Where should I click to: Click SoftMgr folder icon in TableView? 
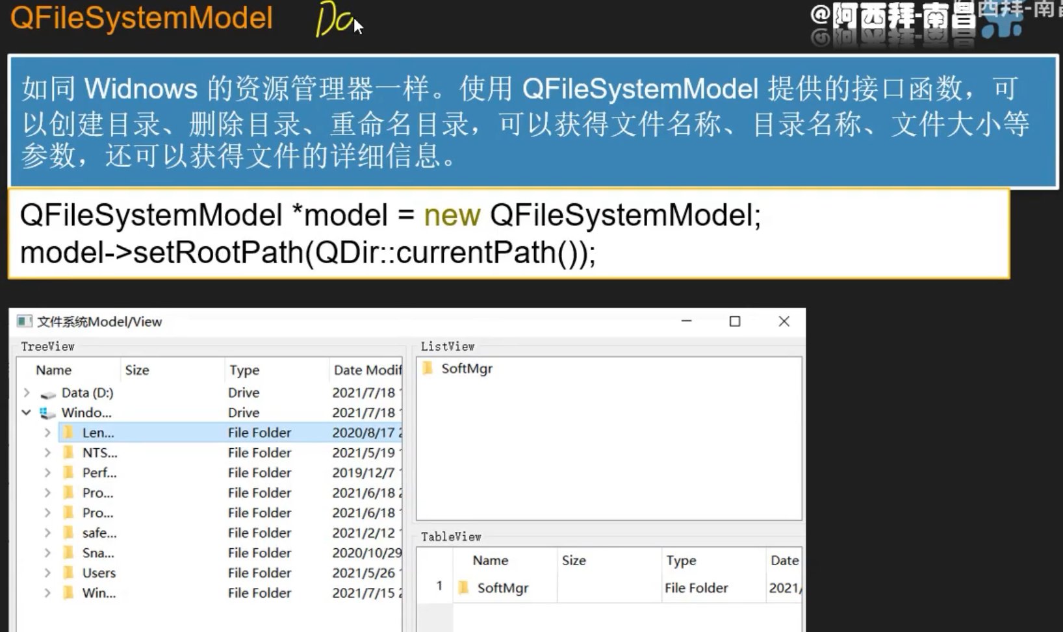coord(463,588)
